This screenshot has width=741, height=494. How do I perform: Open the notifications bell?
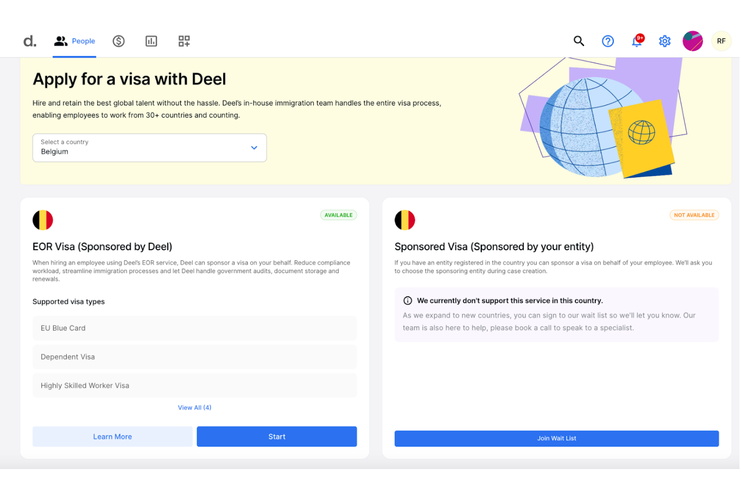tap(637, 41)
